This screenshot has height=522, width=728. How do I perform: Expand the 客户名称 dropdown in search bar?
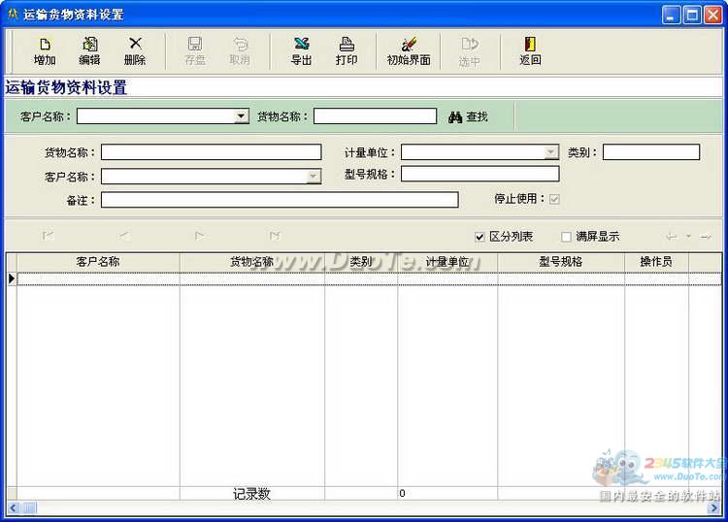[x=242, y=116]
